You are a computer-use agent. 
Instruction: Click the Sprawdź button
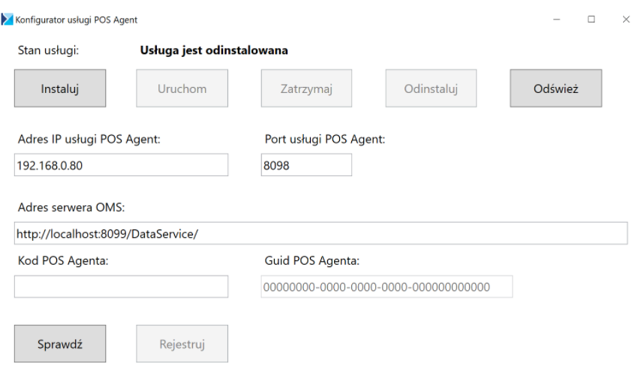pos(60,343)
